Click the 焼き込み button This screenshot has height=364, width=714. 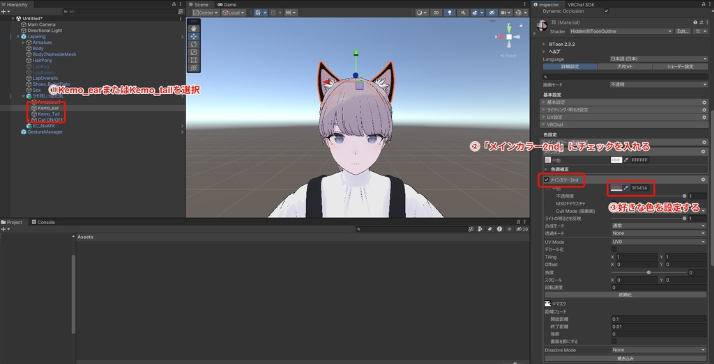(625, 358)
